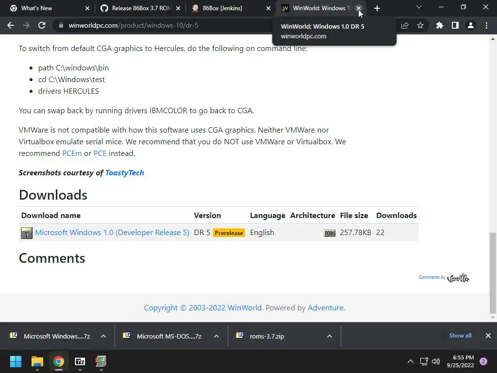The width and height of the screenshot is (497, 373).
Task: Go back to the previous page
Action: tap(11, 25)
